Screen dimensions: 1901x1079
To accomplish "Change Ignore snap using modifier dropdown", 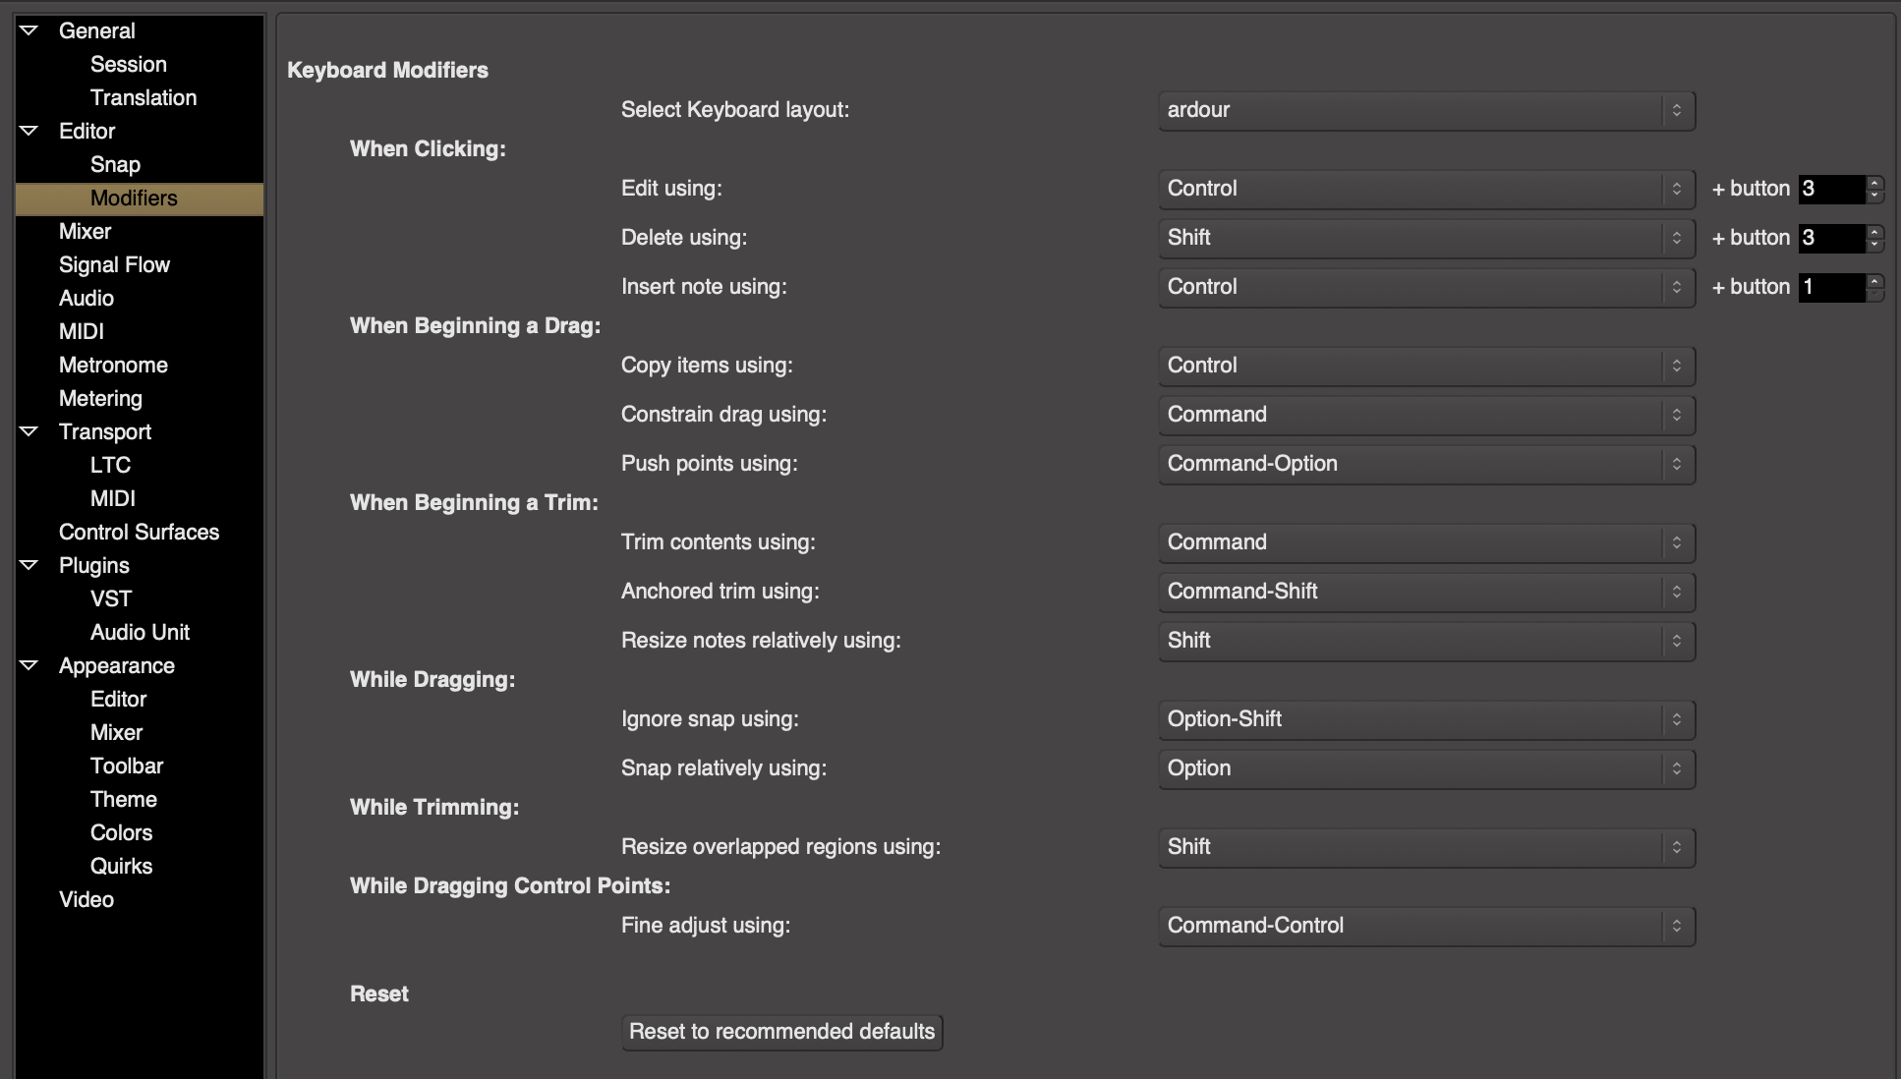I will point(1424,719).
